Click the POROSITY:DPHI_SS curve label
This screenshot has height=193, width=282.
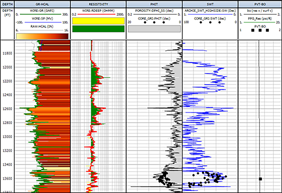pos(154,10)
